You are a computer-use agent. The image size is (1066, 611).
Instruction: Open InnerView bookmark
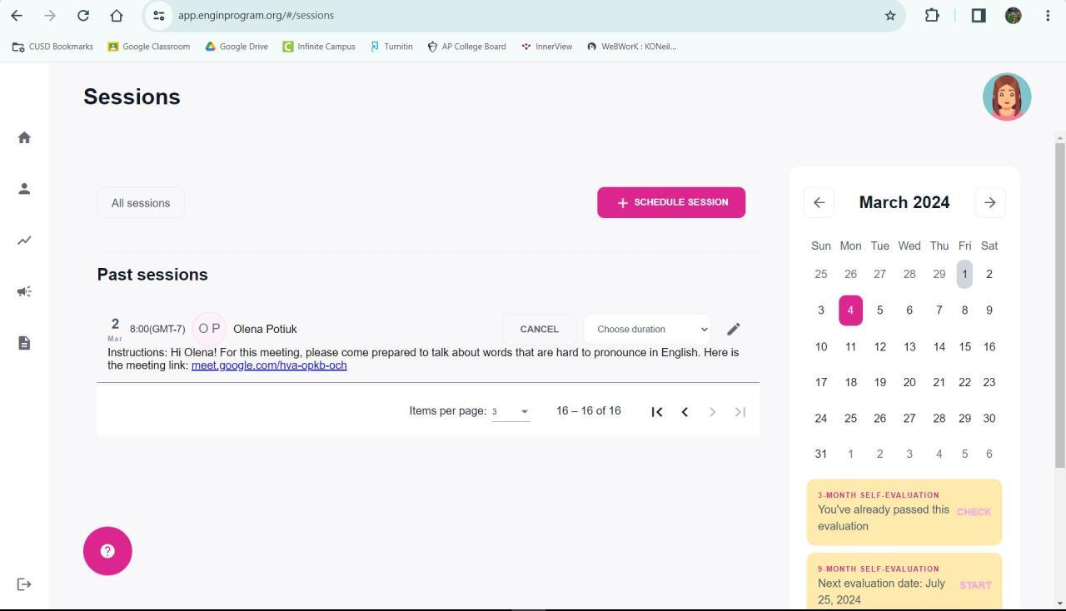click(547, 47)
